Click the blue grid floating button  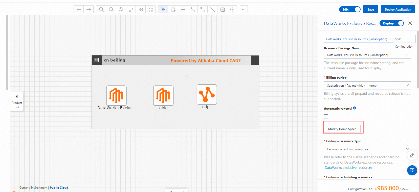(412, 170)
